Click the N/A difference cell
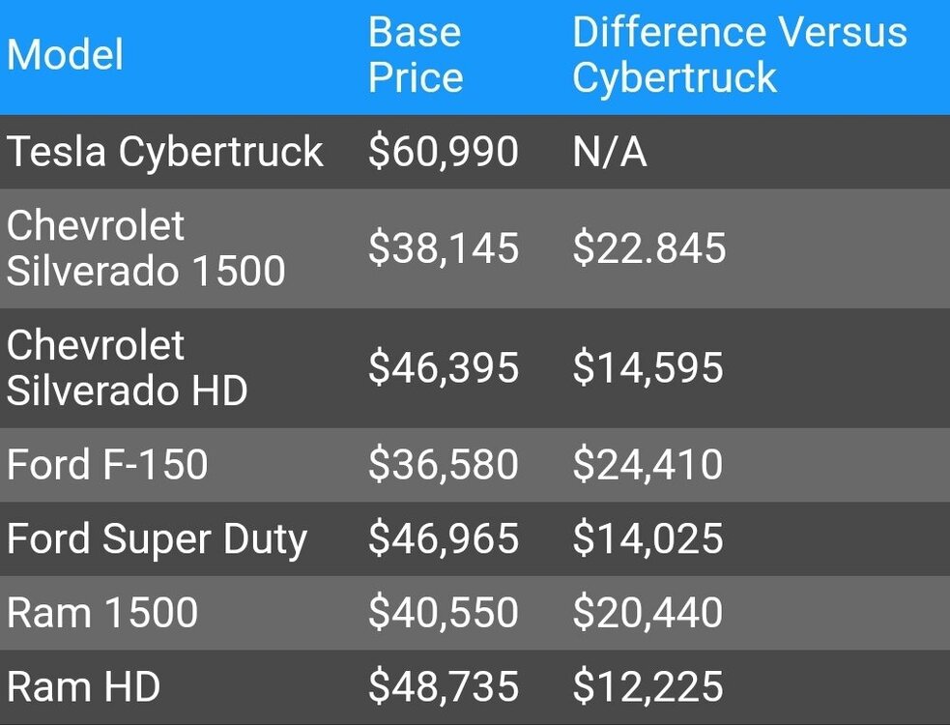This screenshot has width=950, height=725. tap(610, 152)
